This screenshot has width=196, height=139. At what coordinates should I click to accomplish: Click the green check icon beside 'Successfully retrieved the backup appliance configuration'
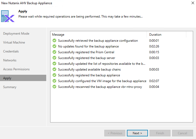point(54,40)
